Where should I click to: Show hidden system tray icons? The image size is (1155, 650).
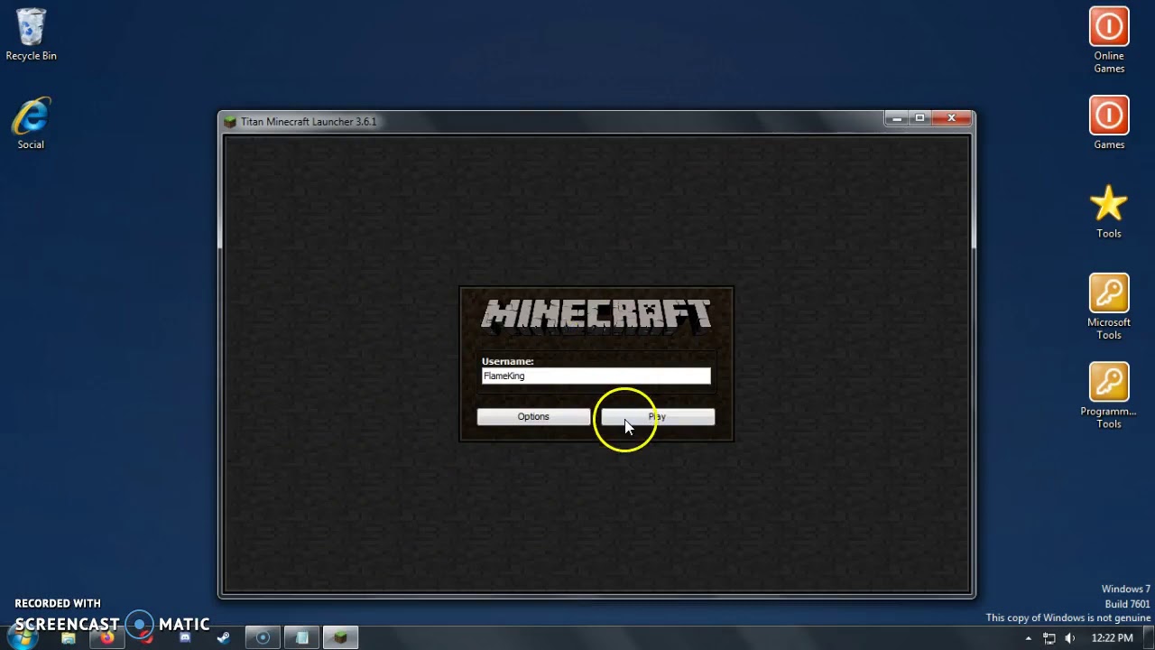click(x=1028, y=638)
